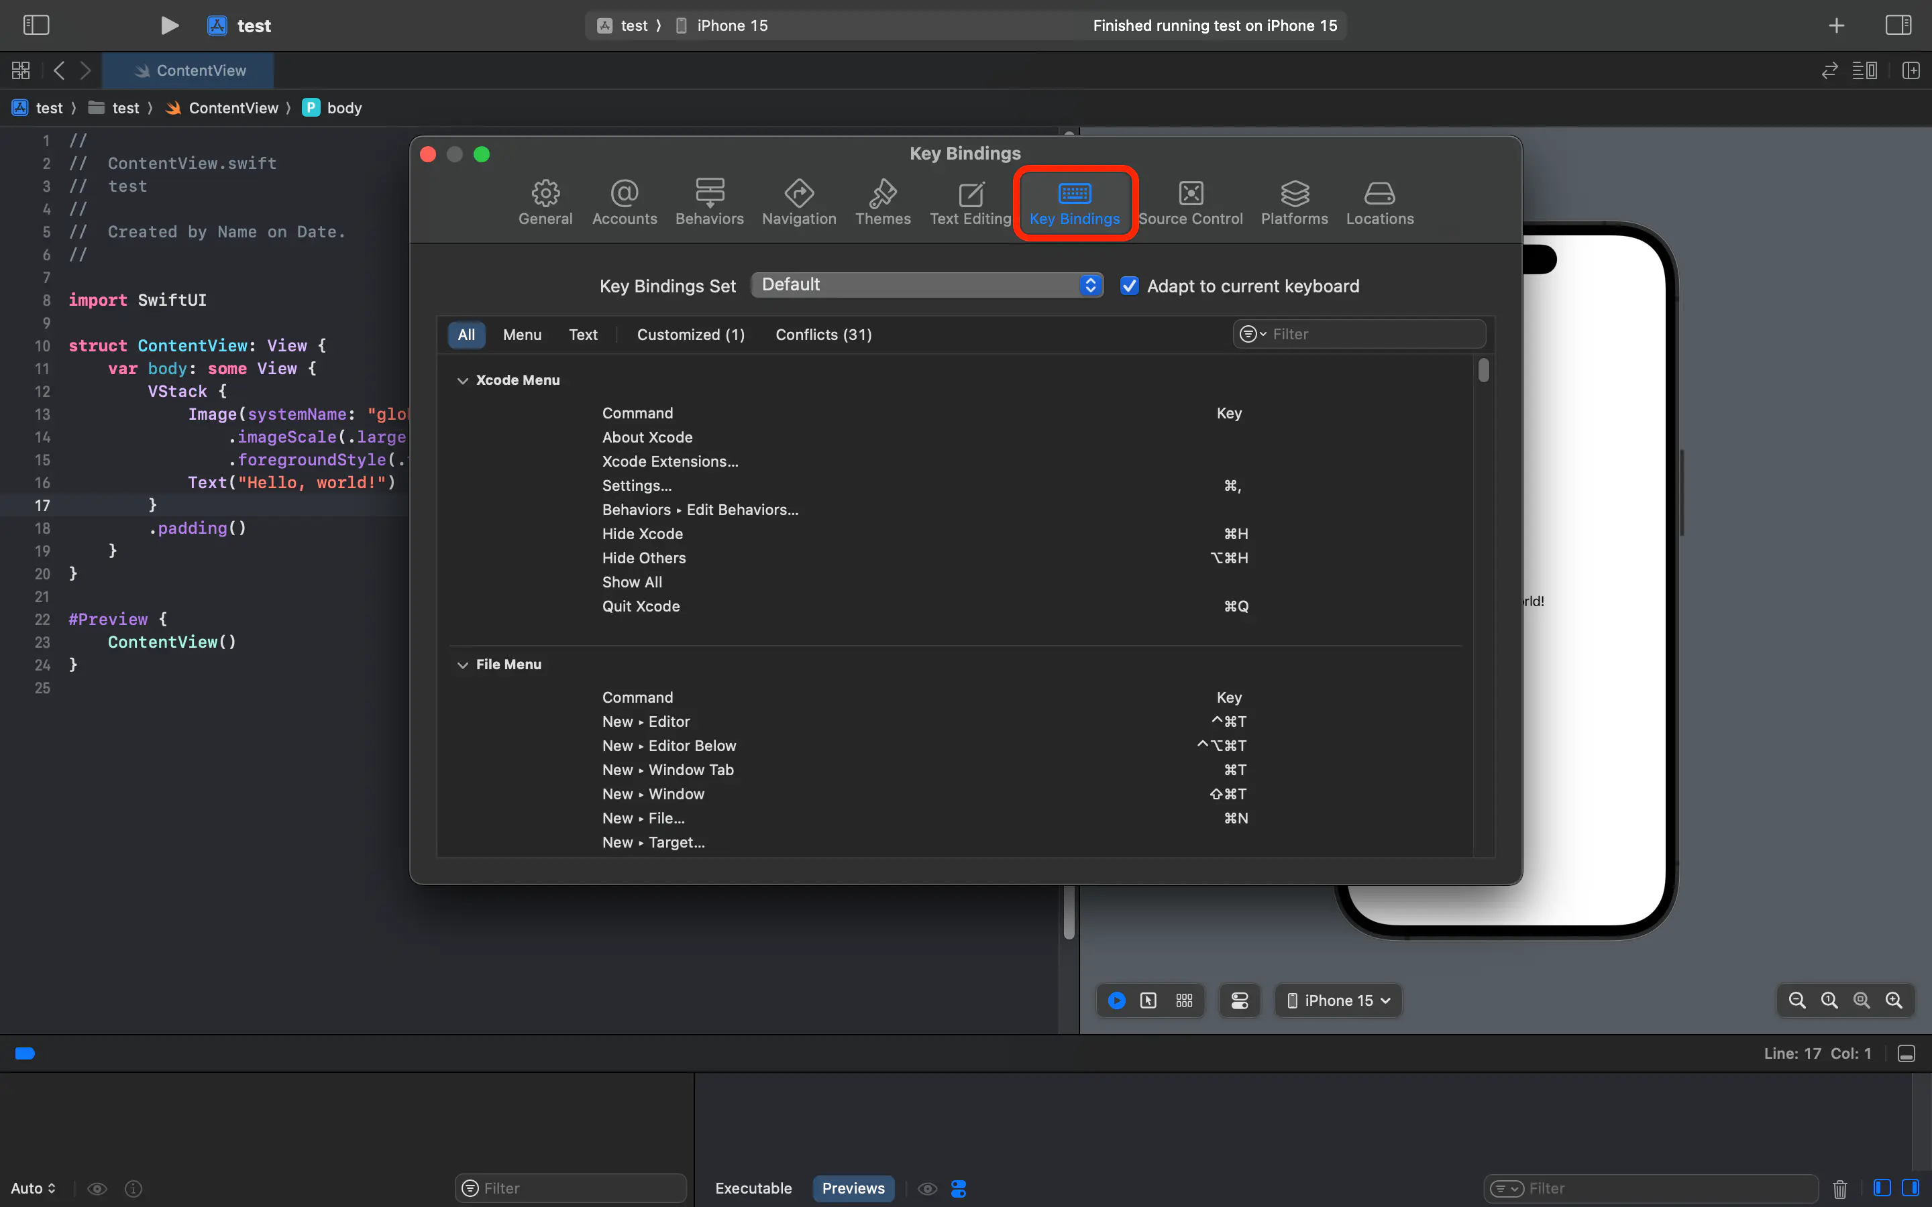Select the All filter tab
Screen dimensions: 1932x1207
tap(466, 335)
